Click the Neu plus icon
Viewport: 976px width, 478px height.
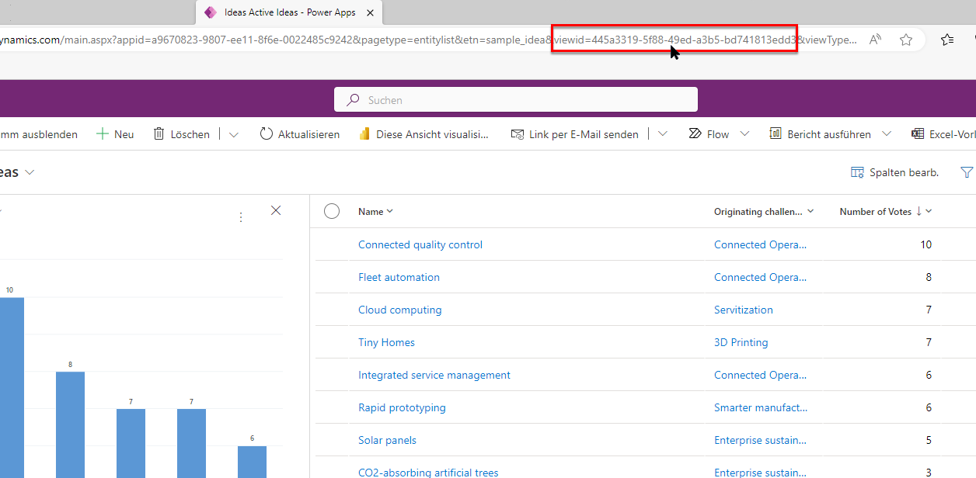click(102, 134)
